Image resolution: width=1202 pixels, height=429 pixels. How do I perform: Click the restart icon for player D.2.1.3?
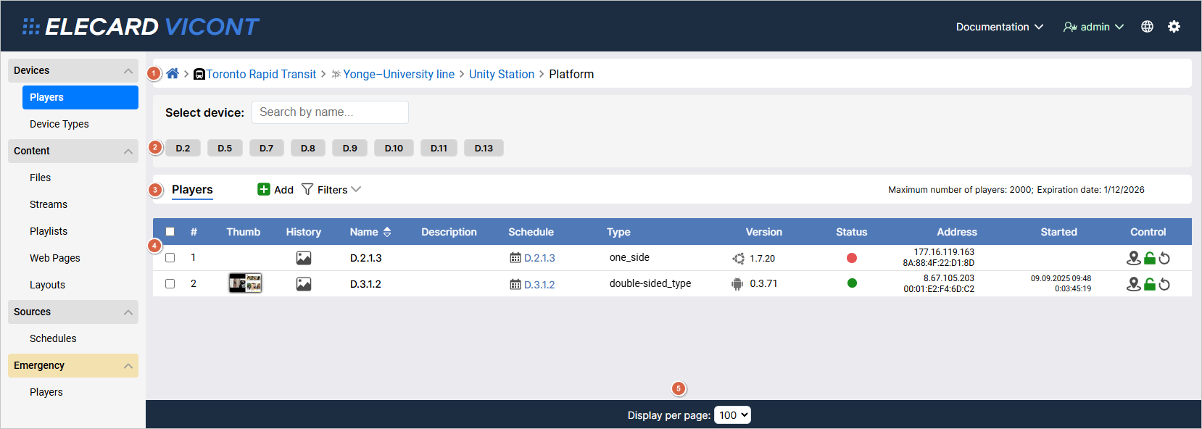[x=1164, y=259]
